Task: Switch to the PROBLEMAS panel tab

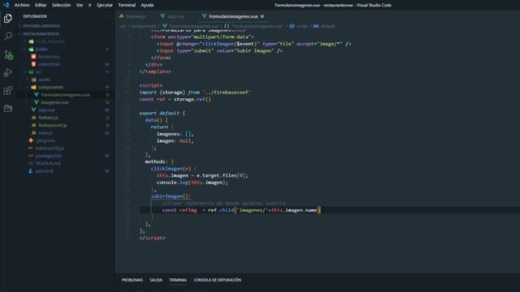Action: [x=132, y=280]
